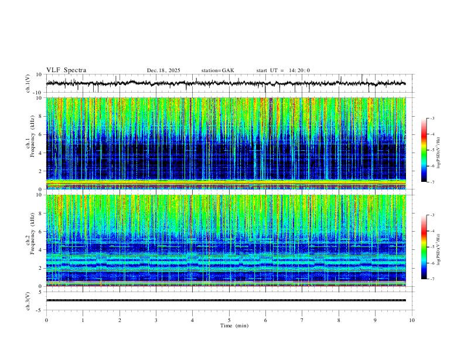Click the ch.2 colorbar "log(PSD)" unit label
This screenshot has height=359, width=464.
[x=438, y=249]
